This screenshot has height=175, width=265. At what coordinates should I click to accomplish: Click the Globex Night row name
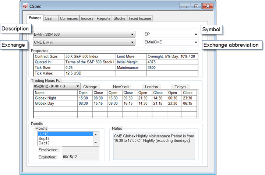pos(45,98)
